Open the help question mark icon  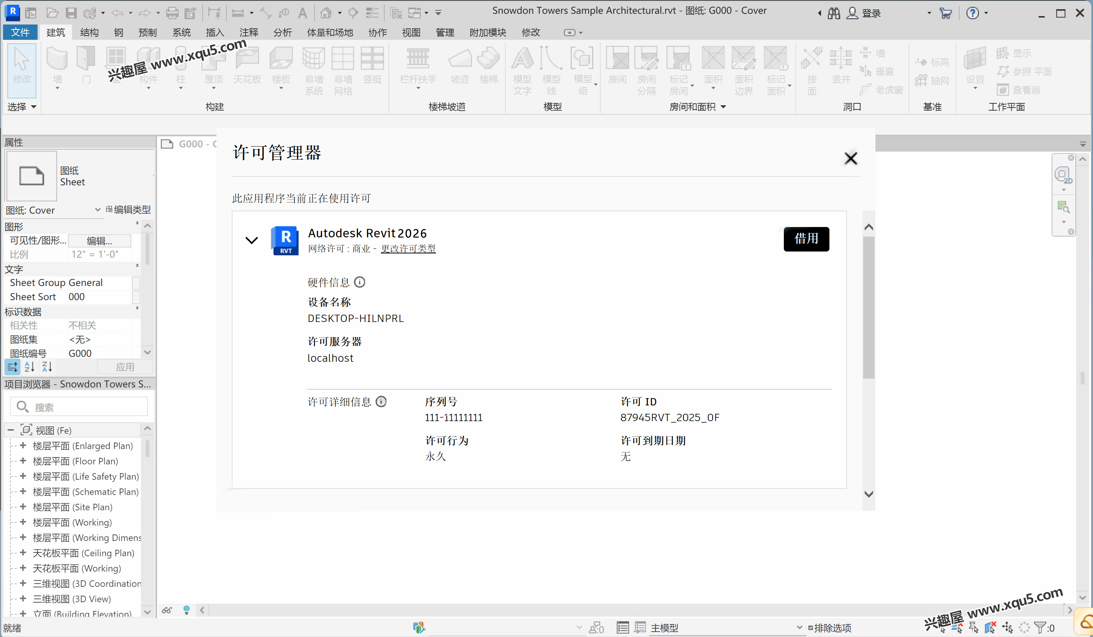coord(972,13)
